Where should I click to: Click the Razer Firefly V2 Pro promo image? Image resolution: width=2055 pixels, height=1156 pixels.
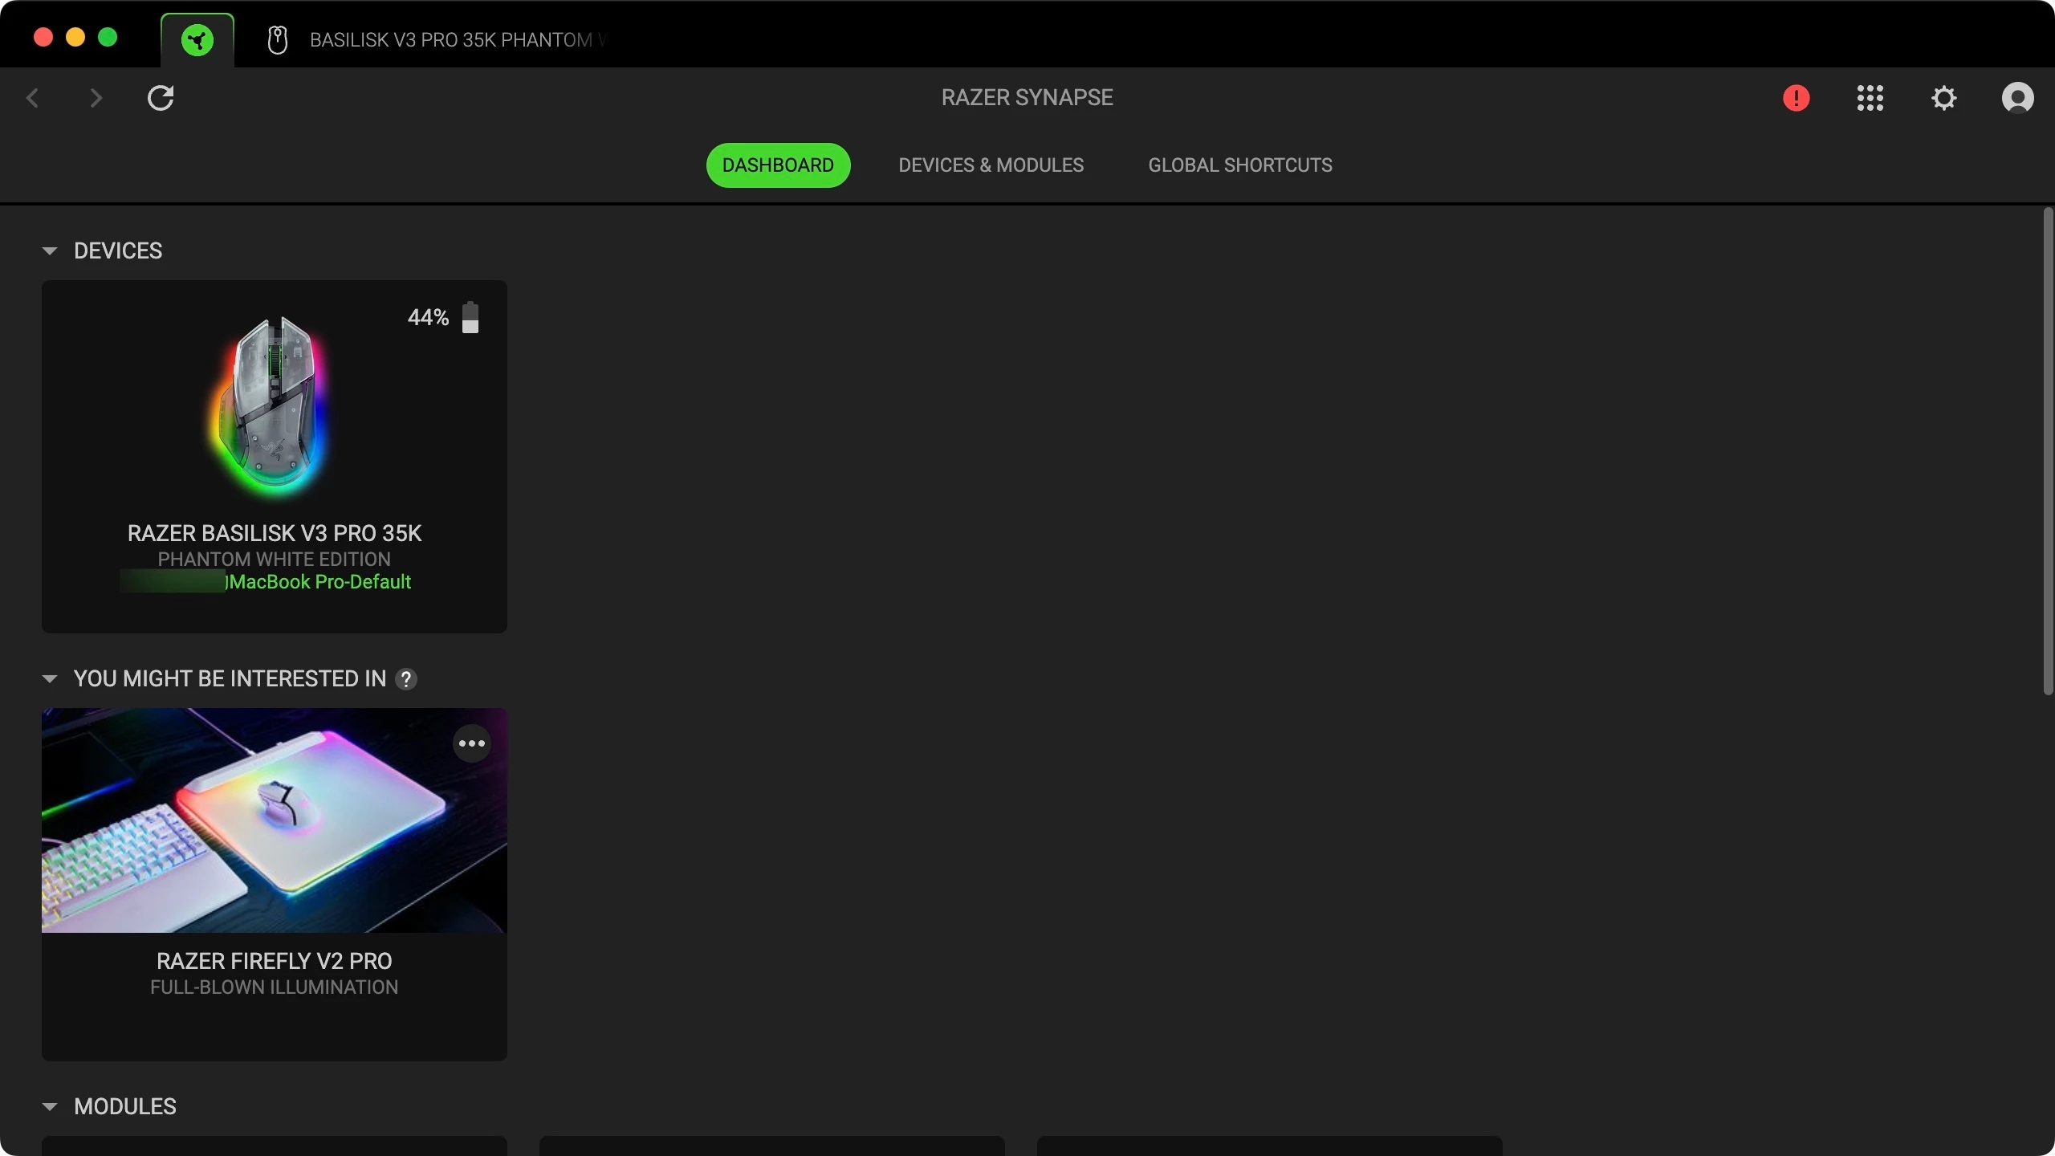click(x=274, y=820)
